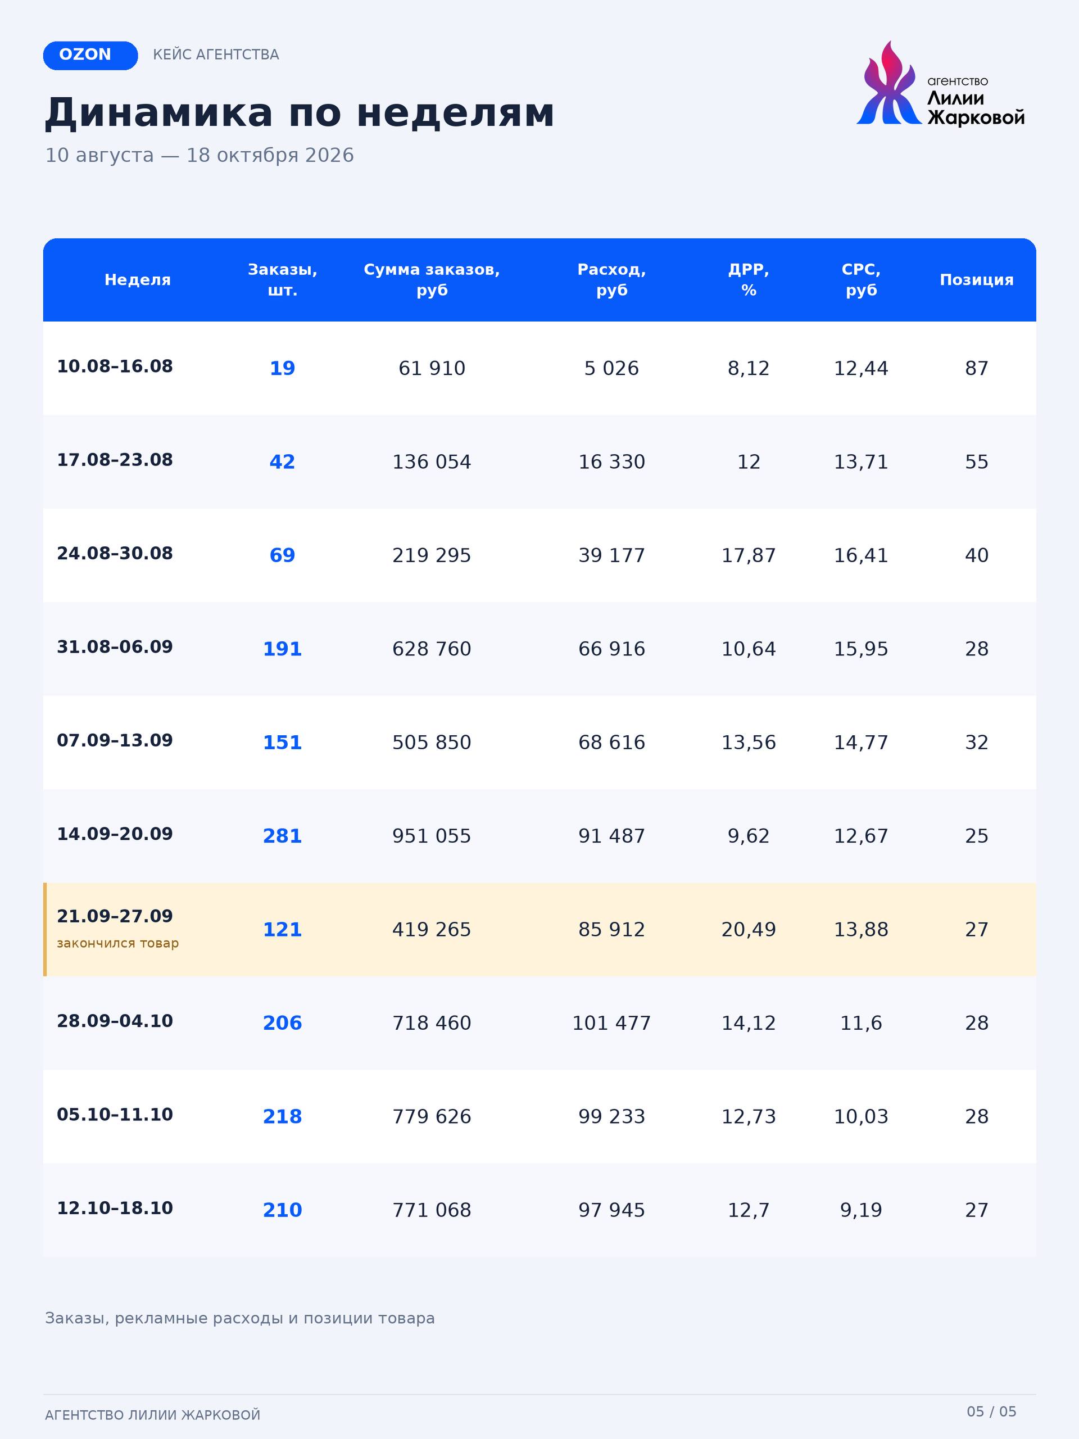Select the 'Заказы, шт.' column header
The image size is (1079, 1439).
click(x=282, y=280)
